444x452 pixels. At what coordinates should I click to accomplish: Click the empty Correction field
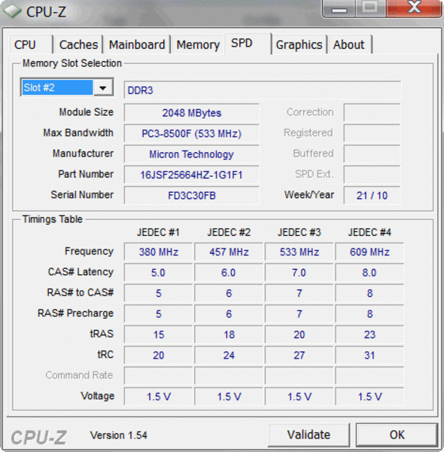click(372, 113)
